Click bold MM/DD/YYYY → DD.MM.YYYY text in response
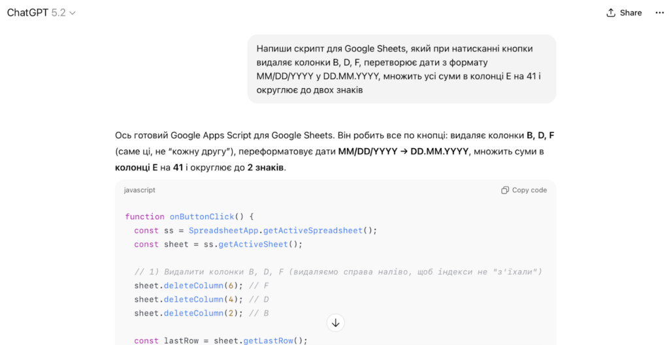Viewport: 669px width, 345px height. click(403, 152)
